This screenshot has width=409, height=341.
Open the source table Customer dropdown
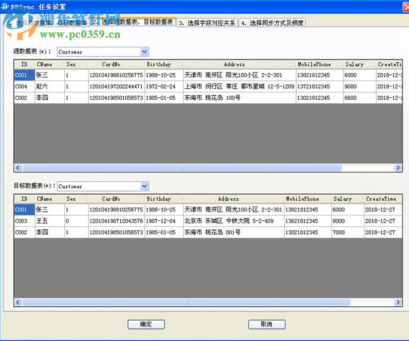pos(144,52)
